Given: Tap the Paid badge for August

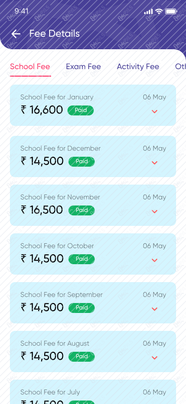Looking at the screenshot, I should click(81, 357).
